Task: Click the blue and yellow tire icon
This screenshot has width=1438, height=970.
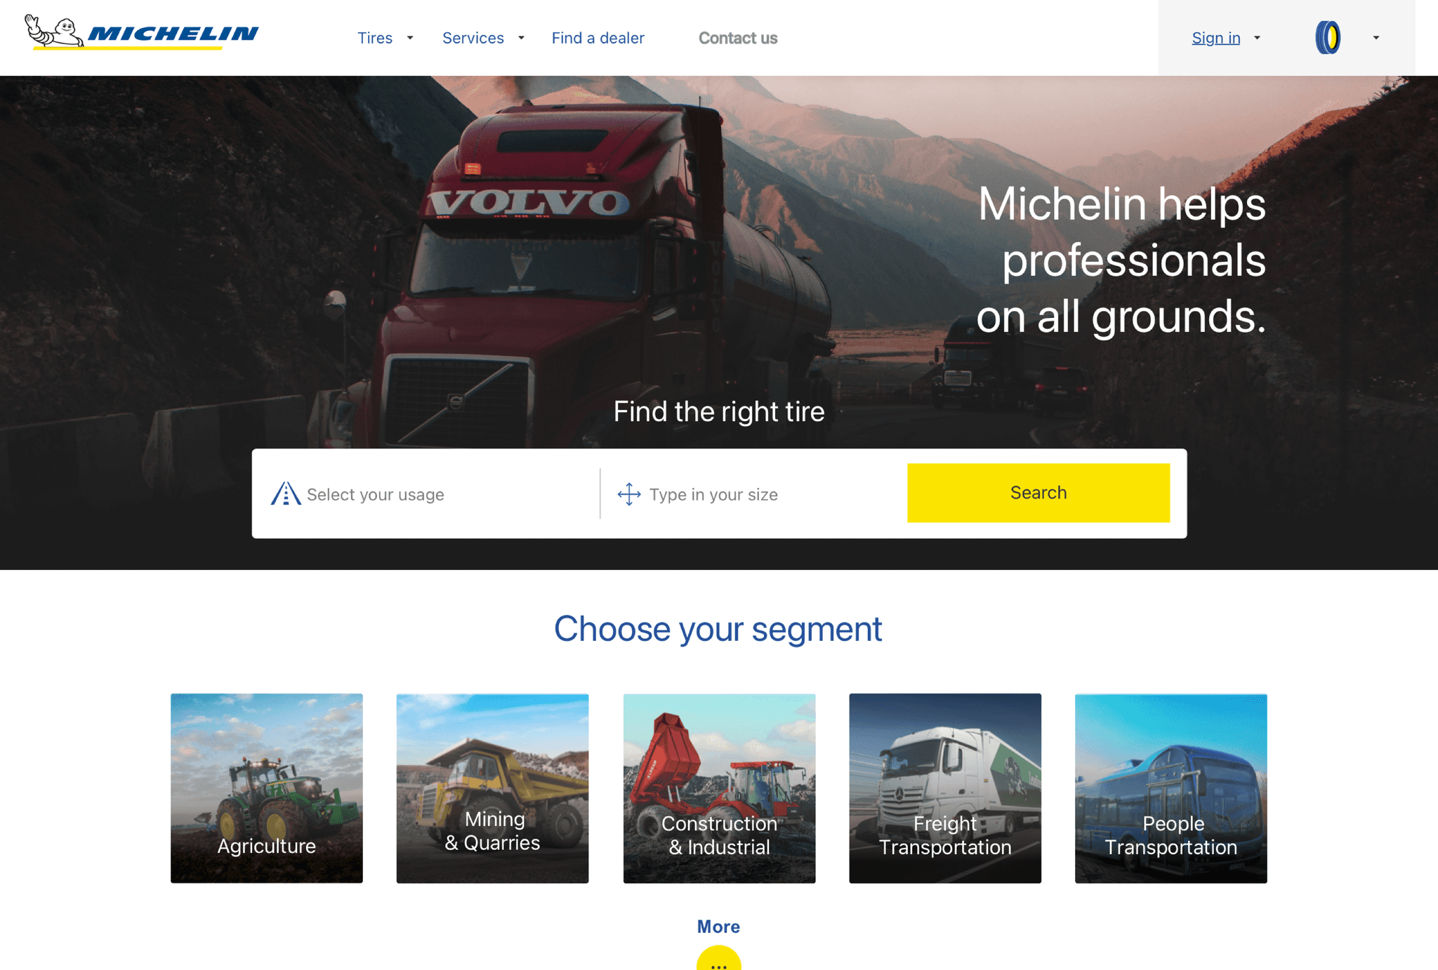Action: point(1327,38)
